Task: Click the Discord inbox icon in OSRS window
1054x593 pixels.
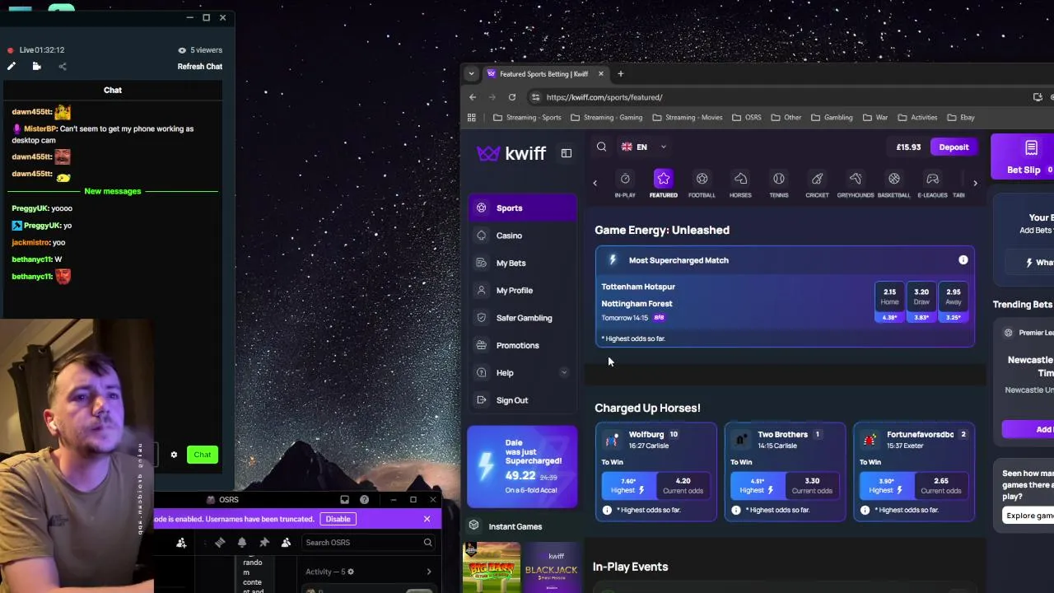Action: click(x=344, y=500)
